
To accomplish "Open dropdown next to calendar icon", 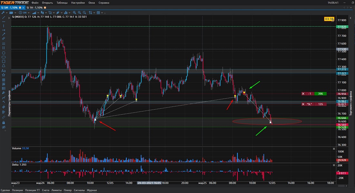I will click(102, 13).
